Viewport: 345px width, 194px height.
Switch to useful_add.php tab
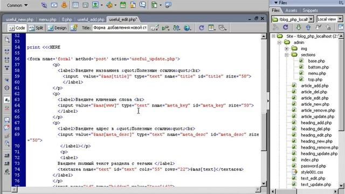(91, 19)
